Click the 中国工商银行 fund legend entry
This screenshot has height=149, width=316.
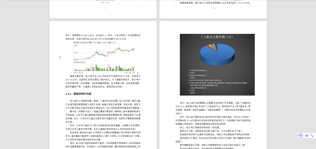pyautogui.click(x=218, y=83)
